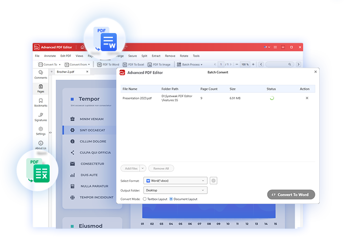Collapse the sidebar using the splitter arrow
Image resolution: width=344 pixels, height=237 pixels.
pos(50,132)
